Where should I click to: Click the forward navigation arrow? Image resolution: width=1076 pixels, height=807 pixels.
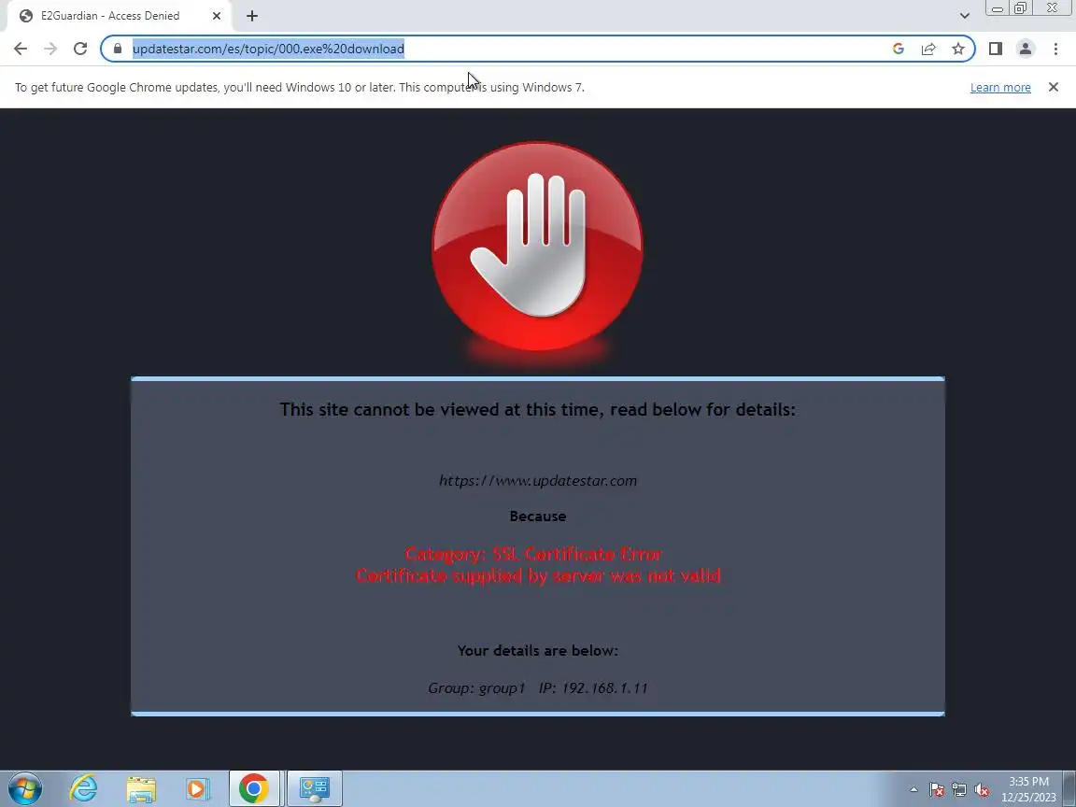(50, 49)
